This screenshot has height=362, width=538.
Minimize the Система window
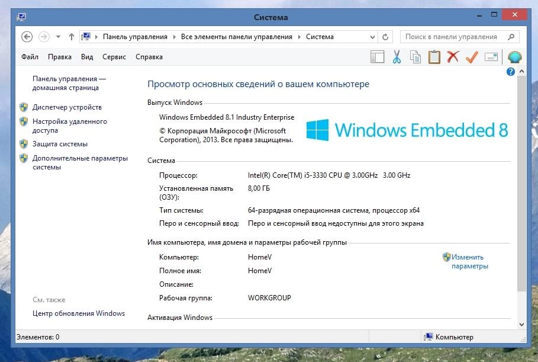pos(479,15)
